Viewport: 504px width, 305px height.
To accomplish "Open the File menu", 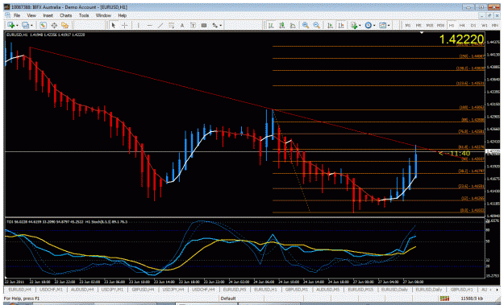I will pos(17,15).
